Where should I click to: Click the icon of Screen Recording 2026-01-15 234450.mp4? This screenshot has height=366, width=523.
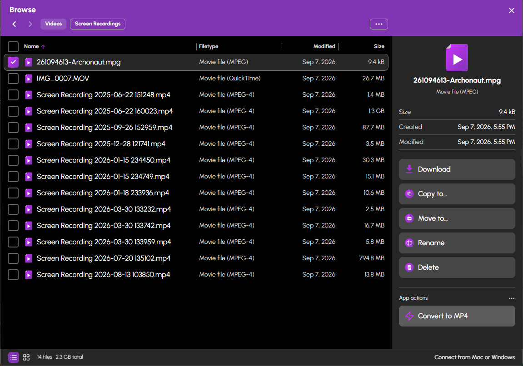point(29,160)
